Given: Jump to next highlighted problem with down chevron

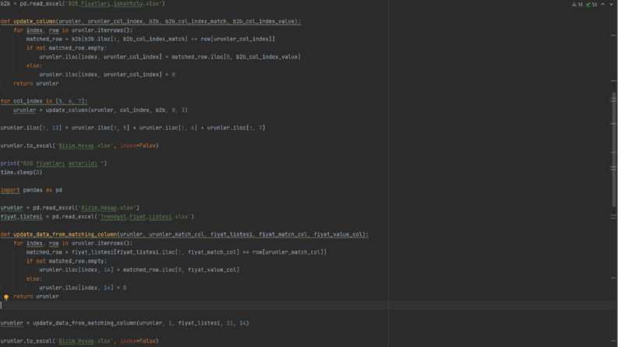Looking at the screenshot, I should coord(612,5).
